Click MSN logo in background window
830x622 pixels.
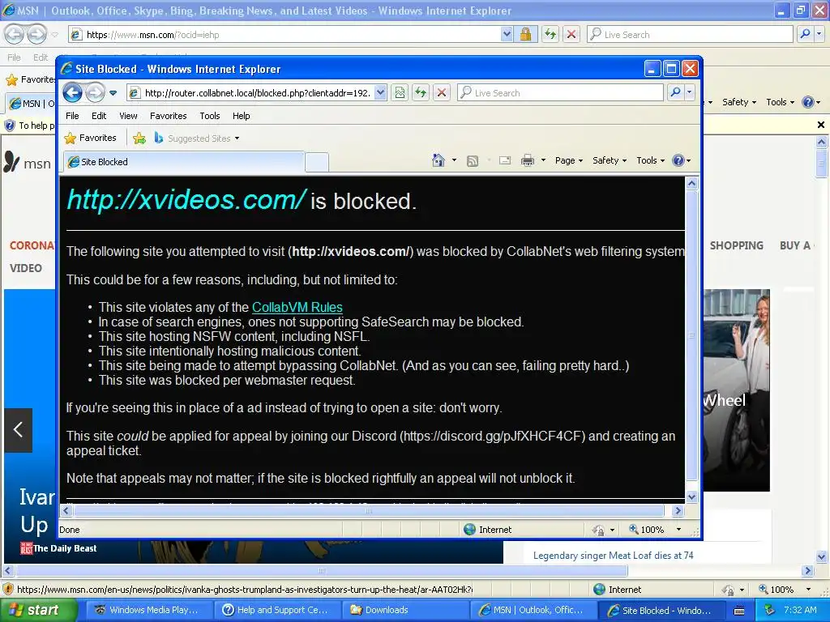tap(27, 163)
